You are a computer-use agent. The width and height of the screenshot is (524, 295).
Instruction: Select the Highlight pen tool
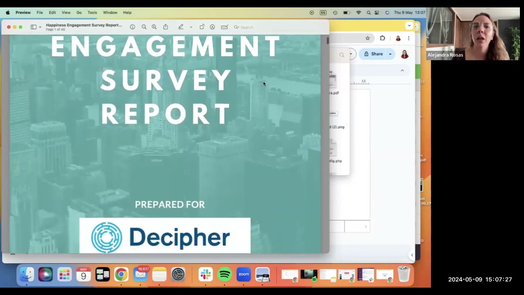pos(181,27)
